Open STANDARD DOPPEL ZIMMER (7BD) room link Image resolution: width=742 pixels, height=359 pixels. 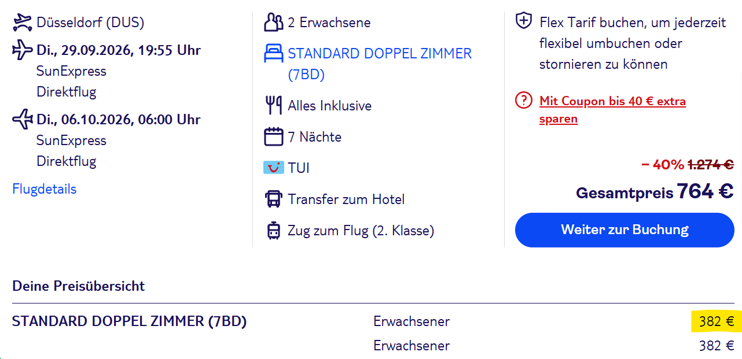380,64
